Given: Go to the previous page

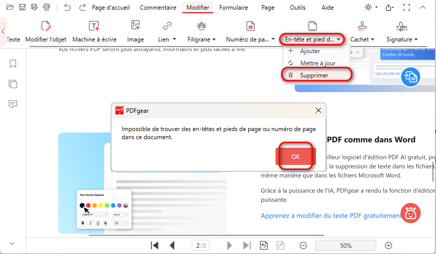Looking at the screenshot, I should pos(172,245).
